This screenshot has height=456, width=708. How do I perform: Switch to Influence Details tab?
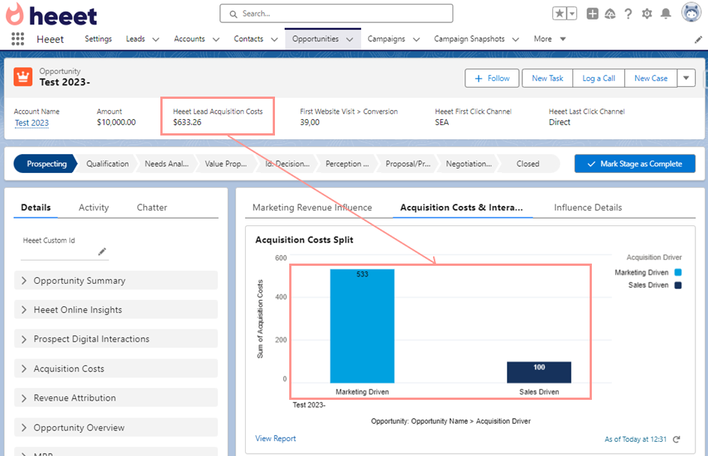[x=588, y=207]
